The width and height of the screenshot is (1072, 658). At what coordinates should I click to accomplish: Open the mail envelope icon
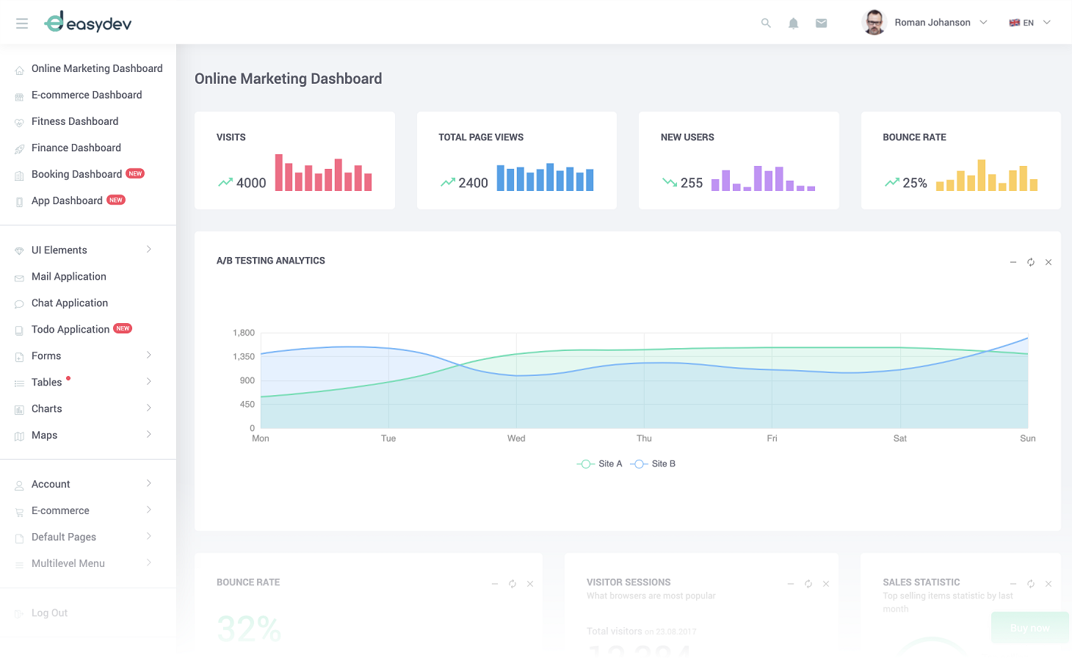(x=821, y=23)
